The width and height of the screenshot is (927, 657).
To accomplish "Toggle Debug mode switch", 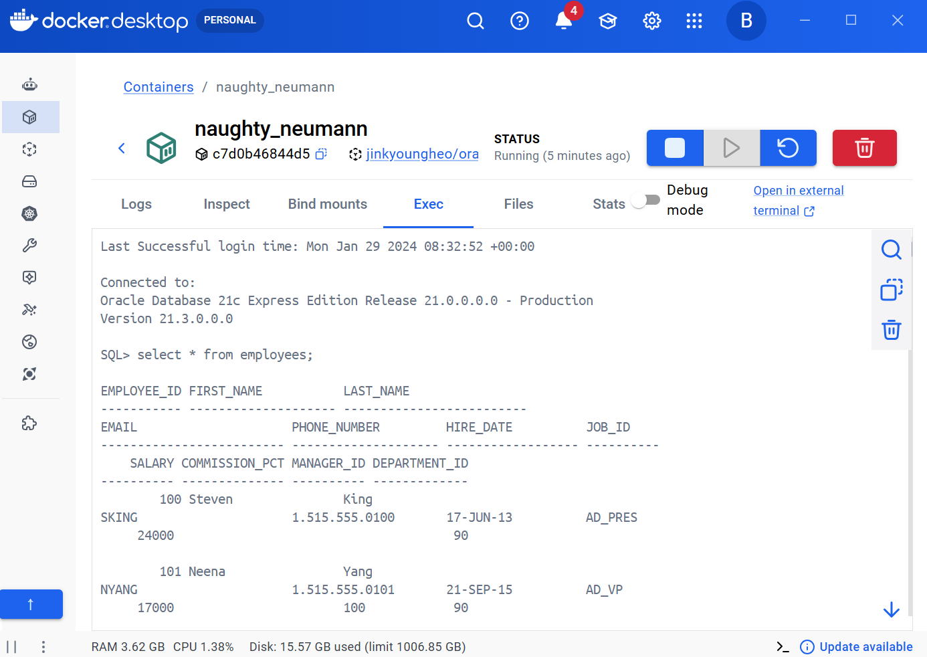I will pyautogui.click(x=646, y=200).
